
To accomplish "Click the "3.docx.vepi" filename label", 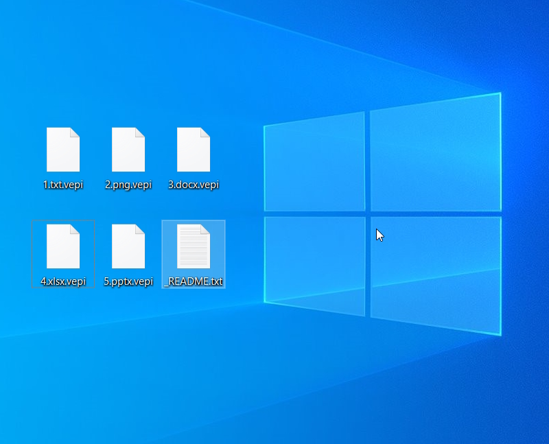I will pyautogui.click(x=194, y=185).
